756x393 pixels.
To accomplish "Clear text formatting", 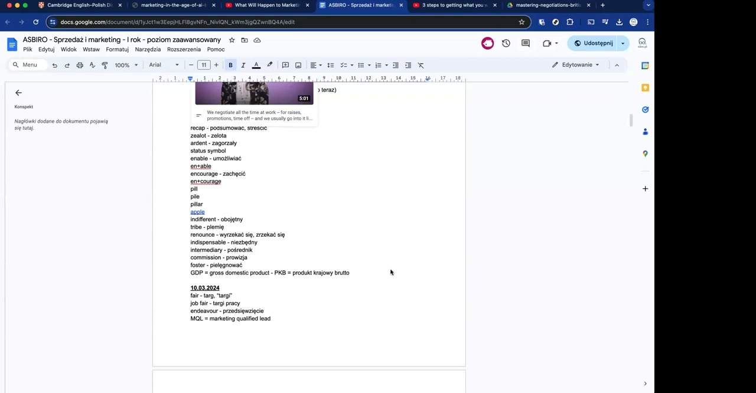I will pos(421,65).
